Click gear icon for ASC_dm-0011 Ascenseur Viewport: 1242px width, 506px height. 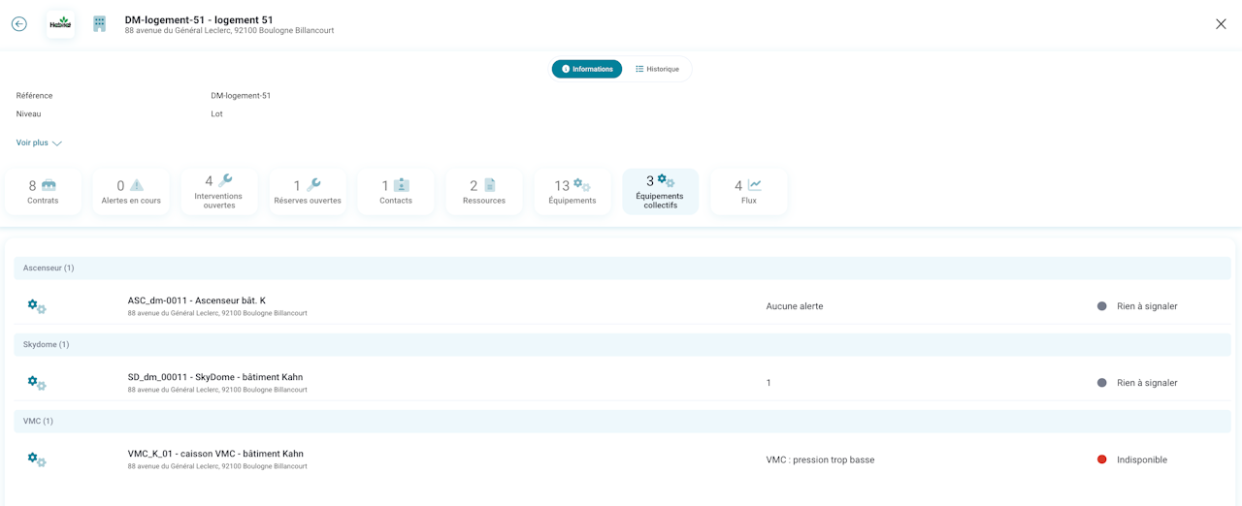[37, 306]
